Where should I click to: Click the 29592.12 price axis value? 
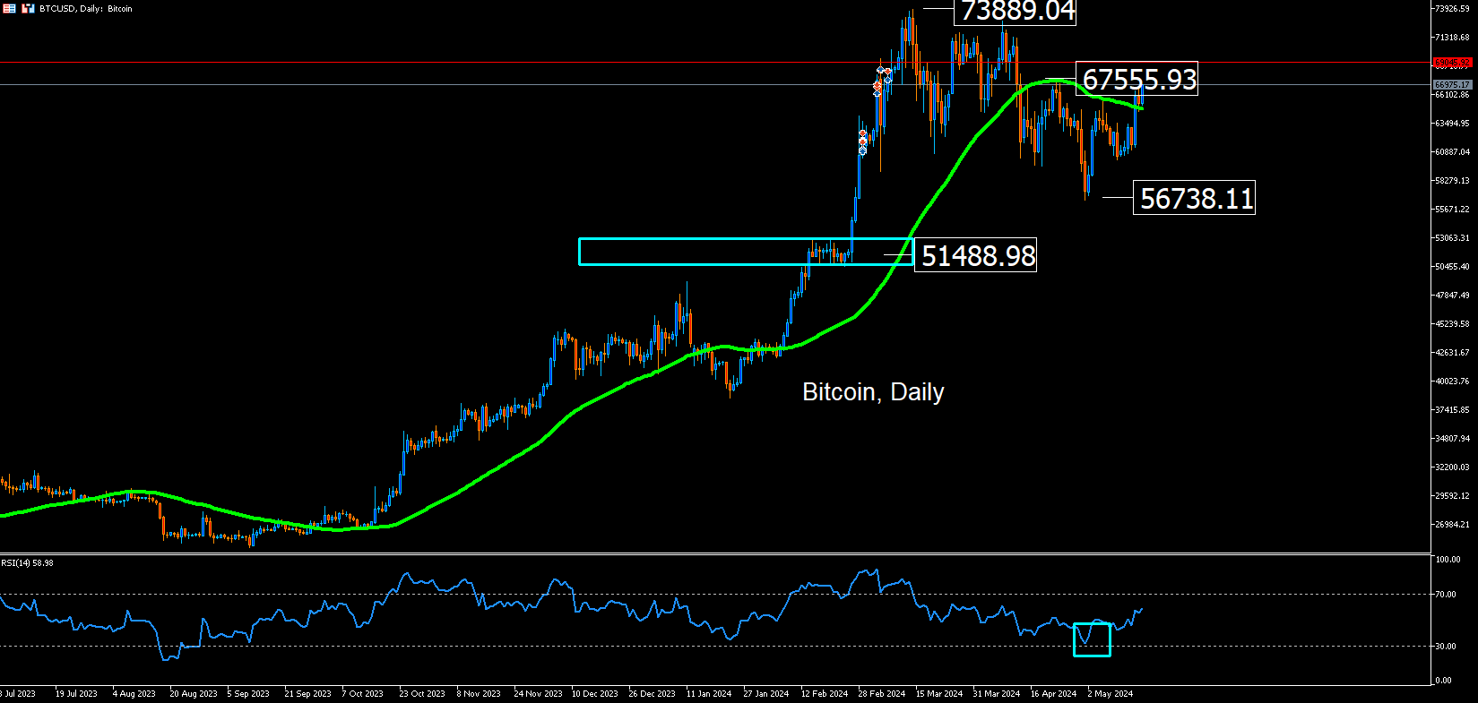click(1452, 496)
